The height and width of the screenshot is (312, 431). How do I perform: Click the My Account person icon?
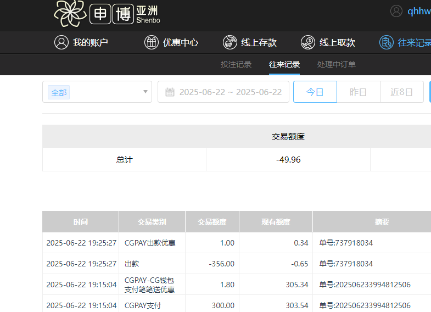pyautogui.click(x=61, y=42)
